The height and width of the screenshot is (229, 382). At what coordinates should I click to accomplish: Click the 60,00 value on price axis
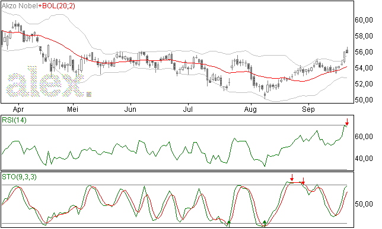click(364, 20)
